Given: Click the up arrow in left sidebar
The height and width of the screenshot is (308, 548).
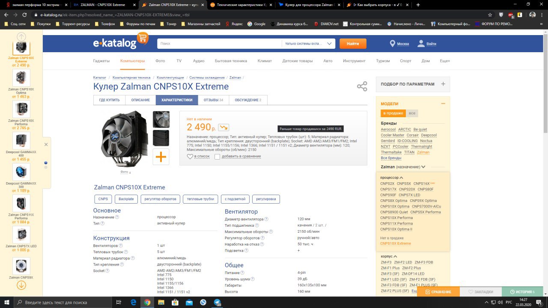Looking at the screenshot, I should 21,37.
